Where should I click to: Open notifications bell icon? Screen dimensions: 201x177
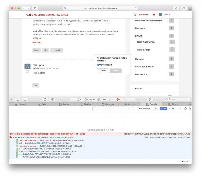coord(154,15)
